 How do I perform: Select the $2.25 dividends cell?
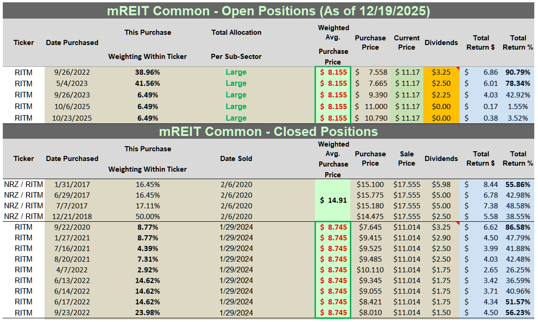[x=441, y=95]
